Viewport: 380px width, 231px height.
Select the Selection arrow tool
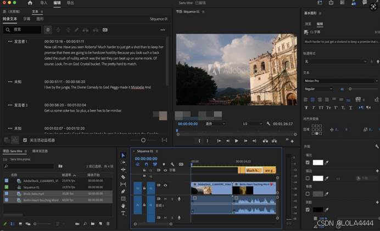point(123,155)
